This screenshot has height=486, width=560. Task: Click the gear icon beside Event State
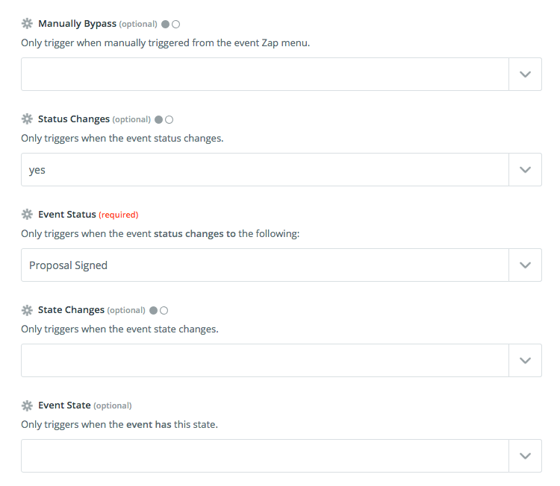pos(27,405)
